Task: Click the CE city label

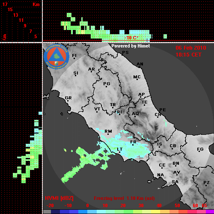Action: click(x=162, y=165)
